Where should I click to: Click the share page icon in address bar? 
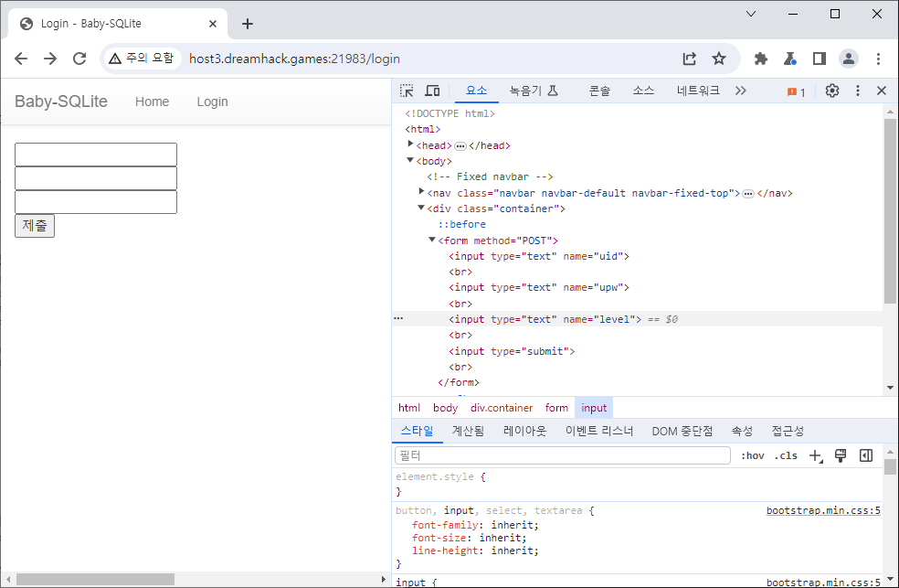[x=690, y=59]
